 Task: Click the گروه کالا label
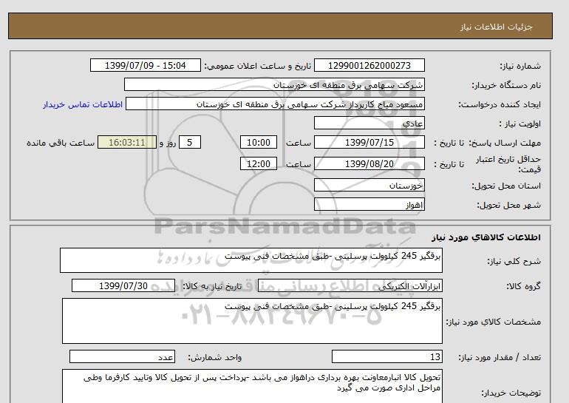pos(523,286)
